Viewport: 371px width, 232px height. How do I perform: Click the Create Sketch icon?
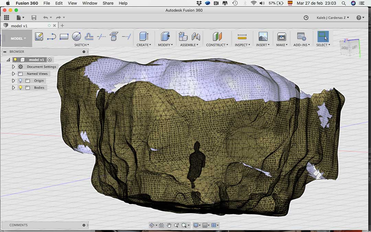coord(39,36)
